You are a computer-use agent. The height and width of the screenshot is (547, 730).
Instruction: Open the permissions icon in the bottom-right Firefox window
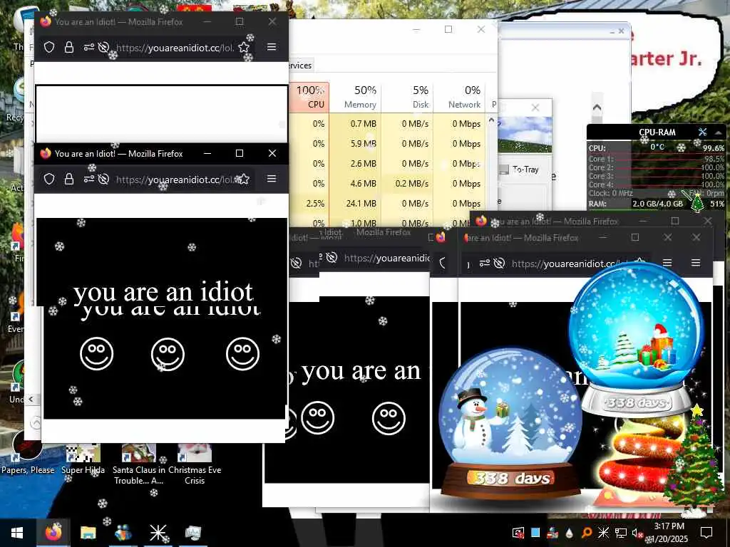[485, 264]
